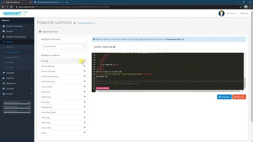
Task: Open the search.twig template
Action: click(x=63, y=123)
